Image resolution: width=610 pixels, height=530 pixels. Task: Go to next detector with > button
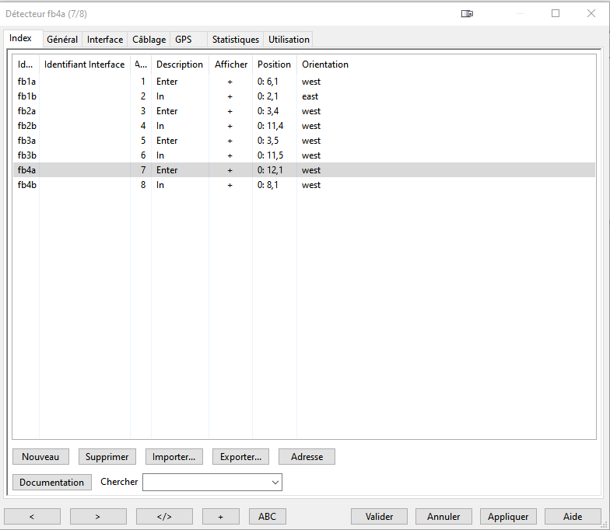coord(98,516)
